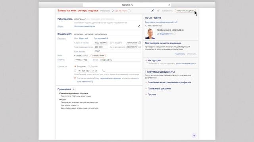
Task: Click the handset phone icon in contacts
Action: tap(103, 71)
